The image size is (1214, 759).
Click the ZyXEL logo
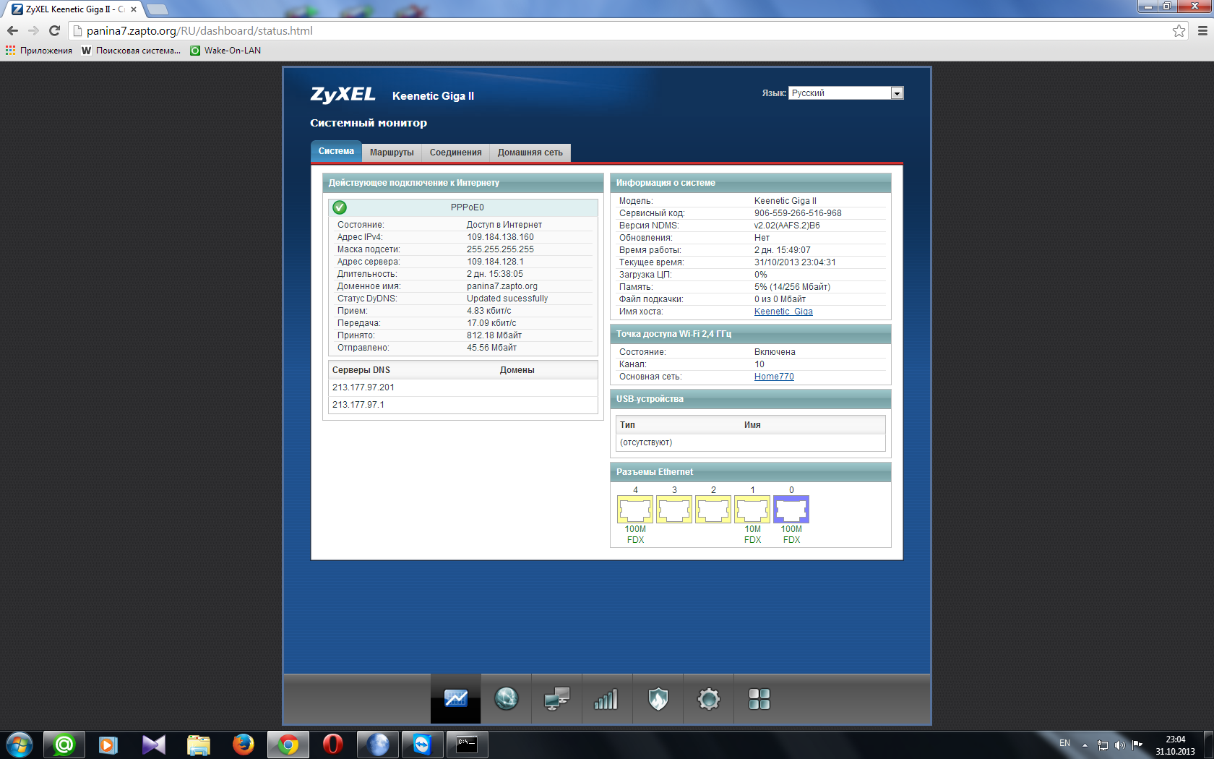343,95
